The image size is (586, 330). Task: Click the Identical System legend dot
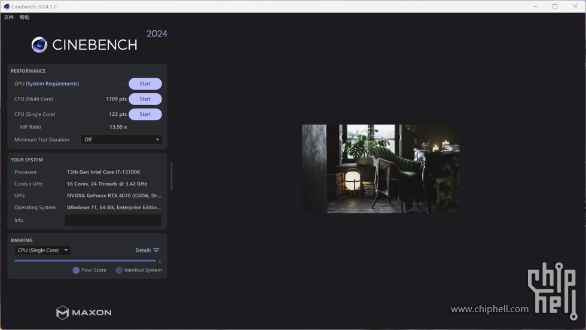(119, 270)
